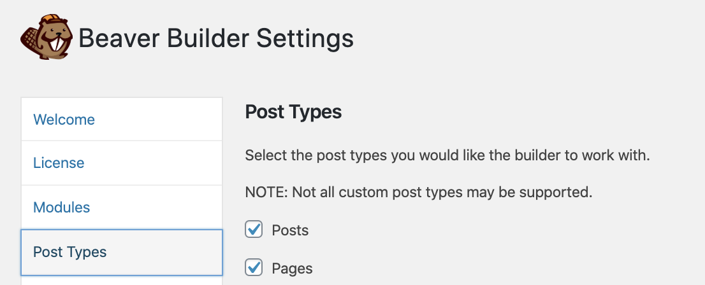Click the "Select the post types" description sentence
The width and height of the screenshot is (705, 285).
pos(447,155)
